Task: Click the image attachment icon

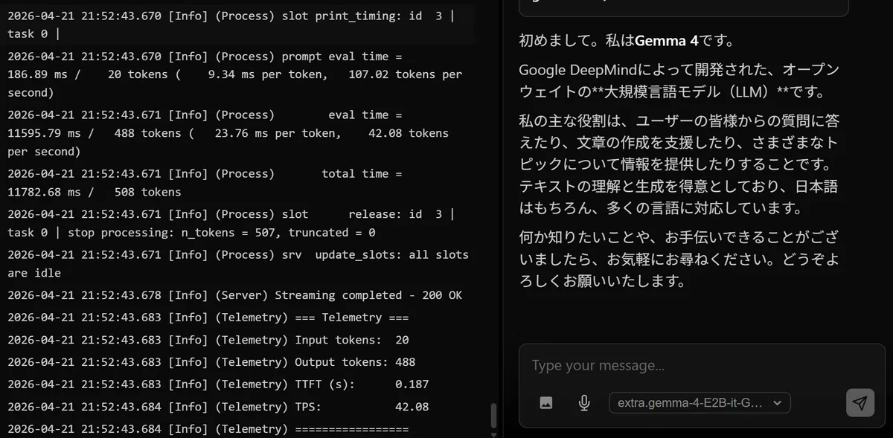Action: tap(546, 403)
